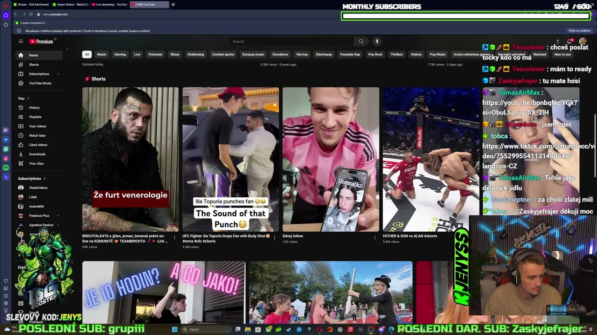Expand the You section chevron

(x=28, y=98)
